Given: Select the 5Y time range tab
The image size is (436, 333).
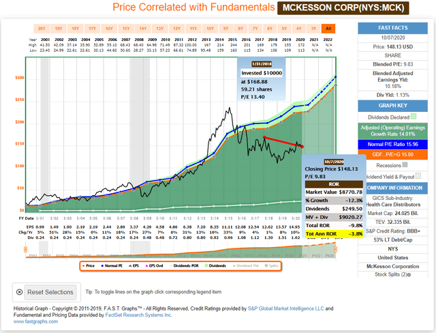Looking at the screenshot, I should 284,29.
